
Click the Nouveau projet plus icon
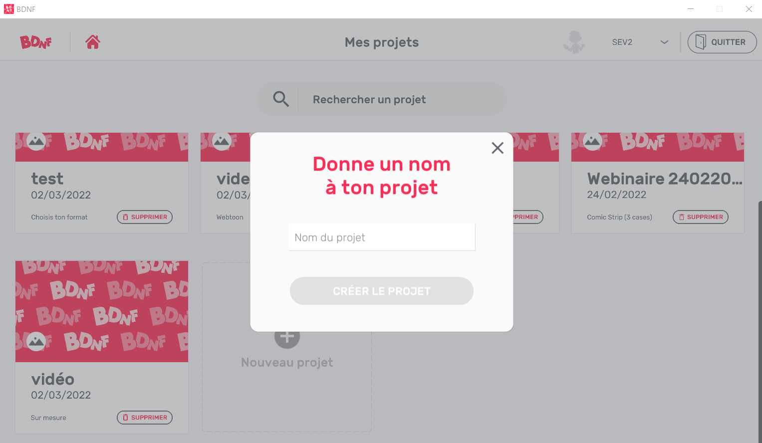pyautogui.click(x=287, y=337)
